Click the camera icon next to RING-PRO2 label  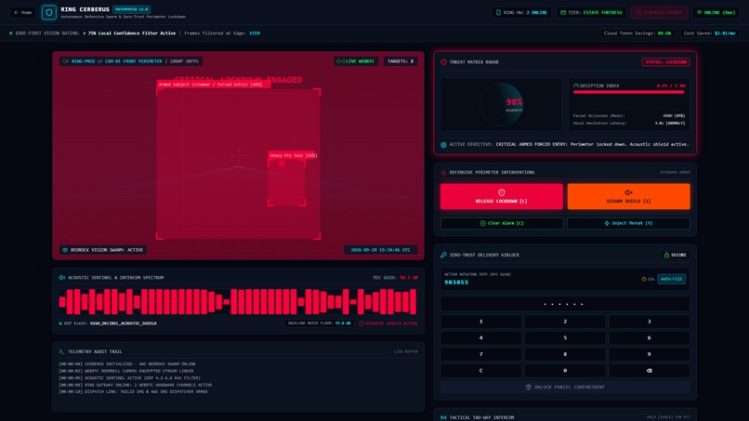click(x=66, y=61)
